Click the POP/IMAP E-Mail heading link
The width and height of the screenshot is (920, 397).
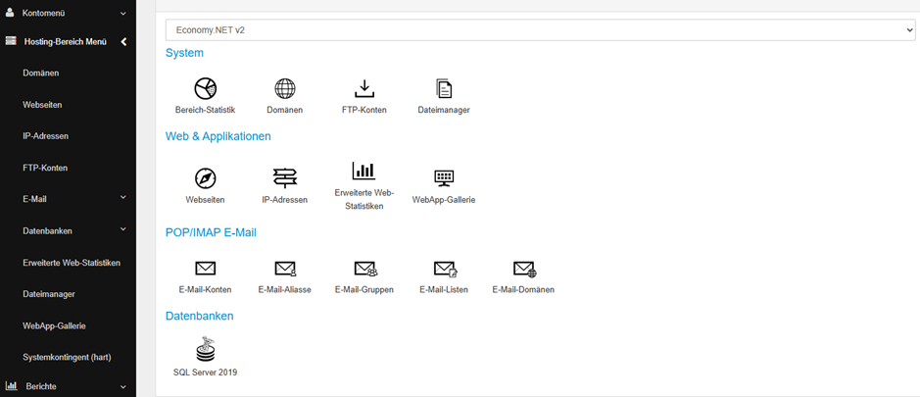[x=211, y=232]
